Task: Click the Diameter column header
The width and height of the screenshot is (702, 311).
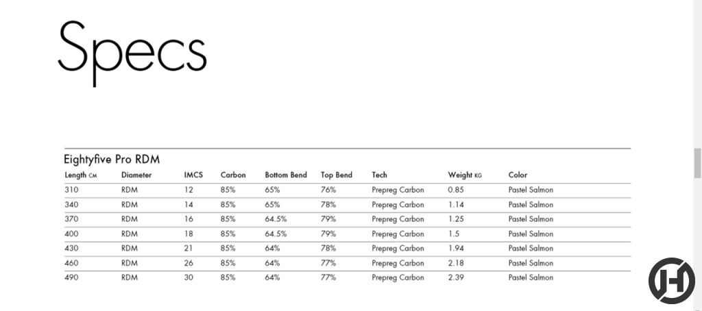Action: [x=136, y=175]
